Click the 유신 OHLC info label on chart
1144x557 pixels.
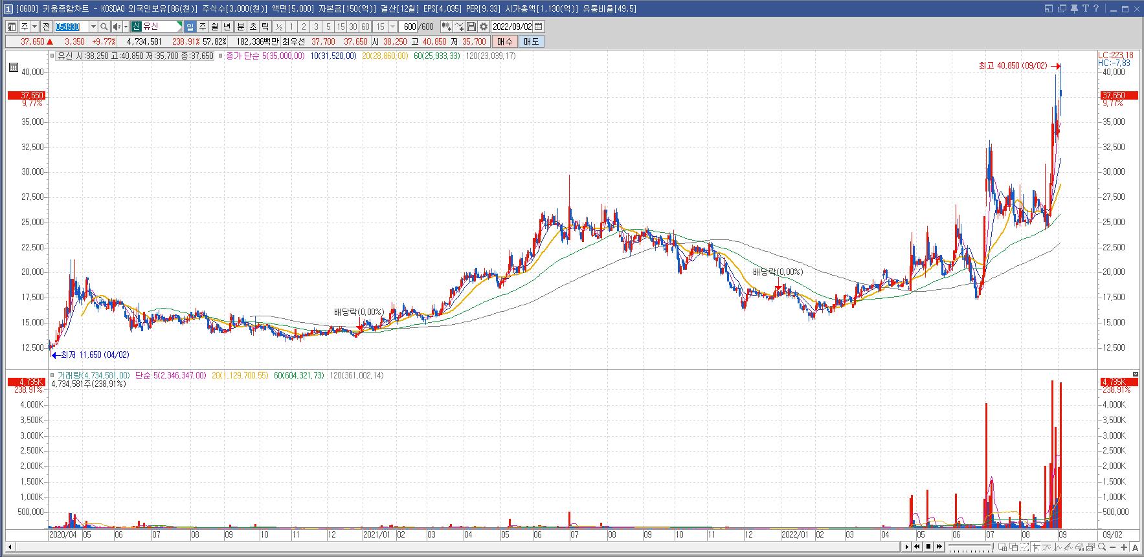click(135, 56)
